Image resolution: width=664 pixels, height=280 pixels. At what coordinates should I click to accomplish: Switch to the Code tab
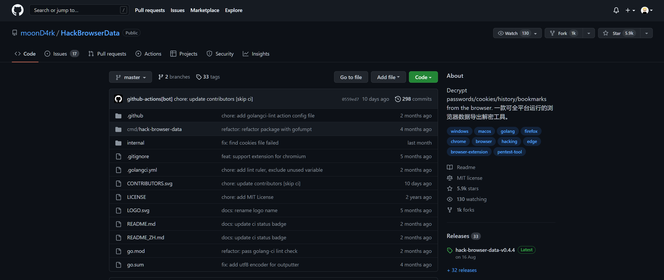pos(25,54)
